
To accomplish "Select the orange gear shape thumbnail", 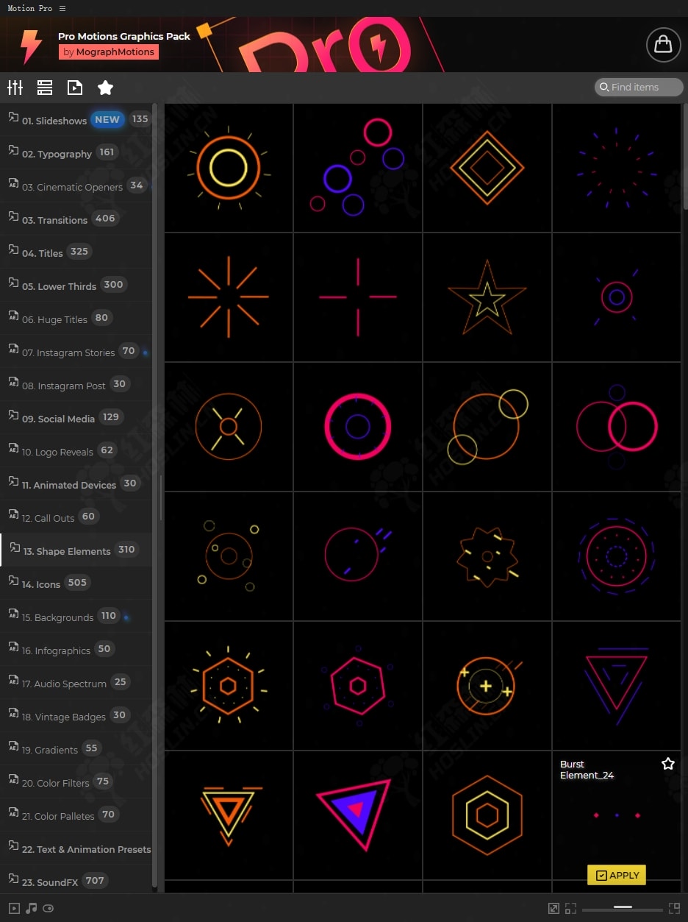I will pos(487,556).
